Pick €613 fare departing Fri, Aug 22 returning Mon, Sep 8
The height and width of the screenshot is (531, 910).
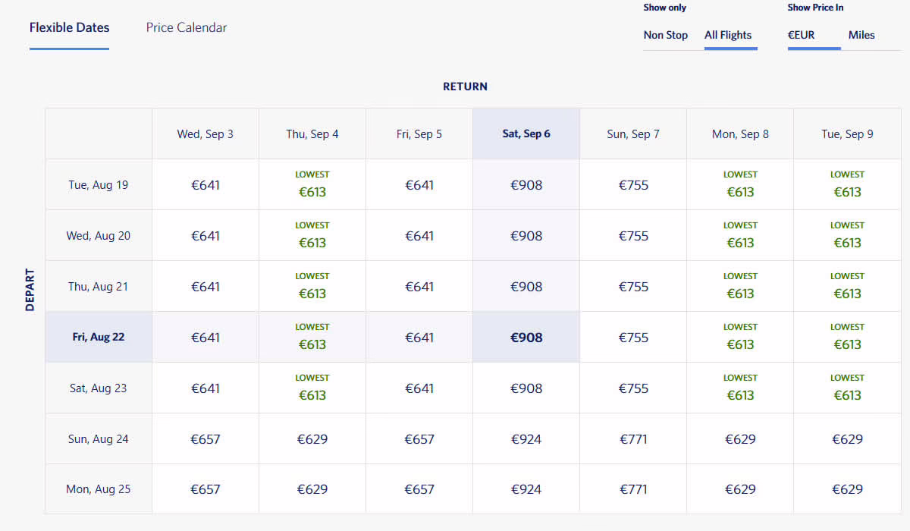(x=740, y=338)
